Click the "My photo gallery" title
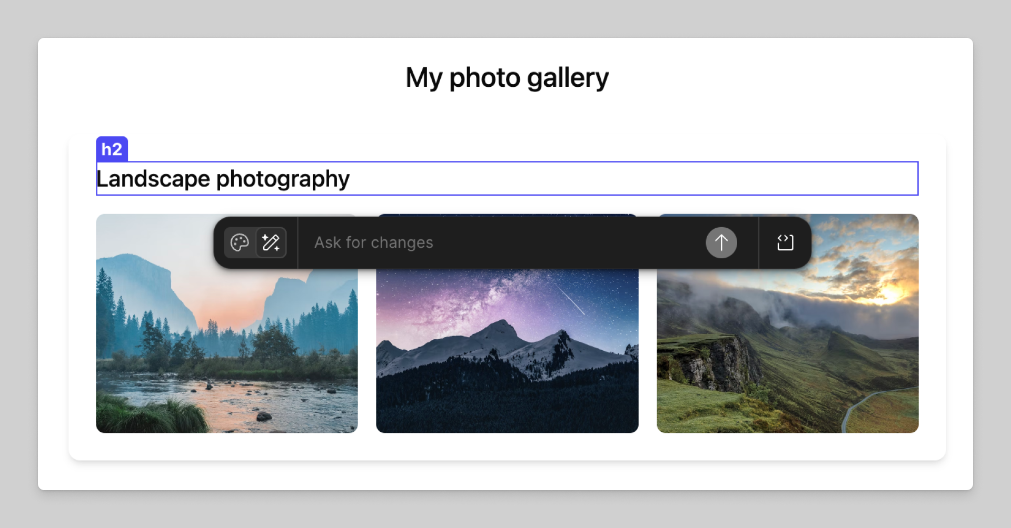Viewport: 1011px width, 528px height. (x=507, y=78)
